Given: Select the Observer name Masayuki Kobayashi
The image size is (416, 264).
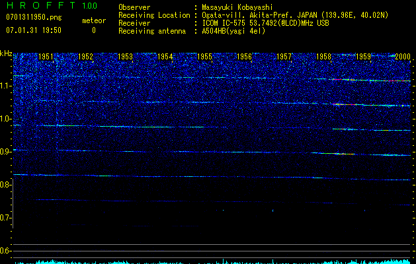Looking at the screenshot, I should [x=237, y=7].
